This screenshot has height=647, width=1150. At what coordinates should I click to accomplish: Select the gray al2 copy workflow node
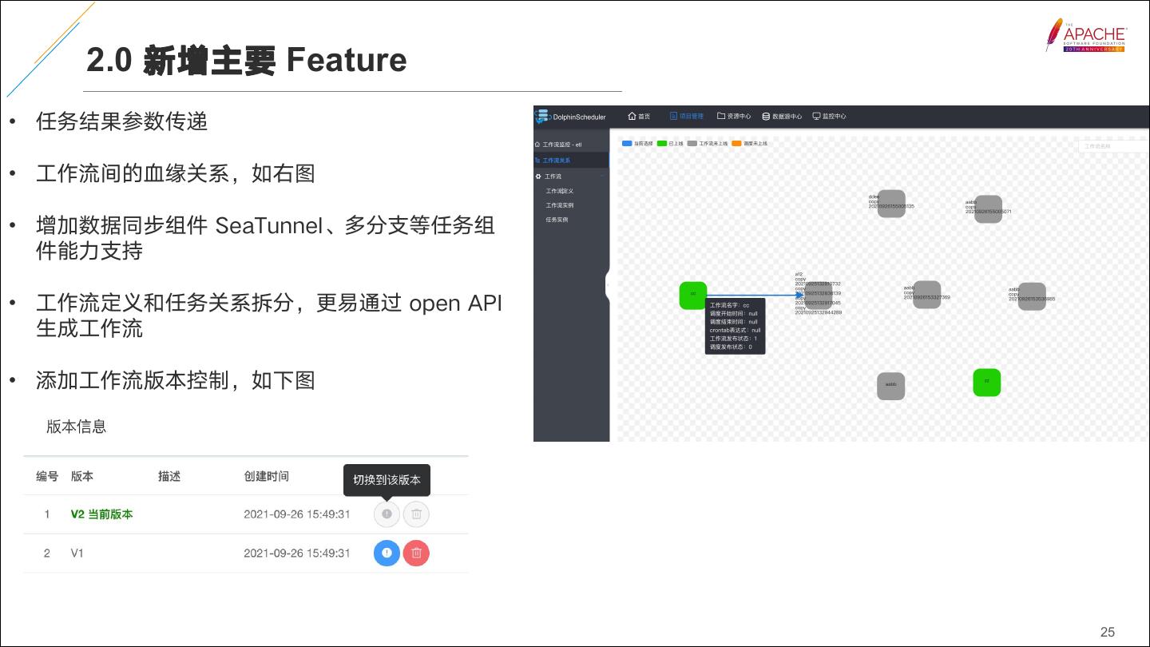pyautogui.click(x=818, y=295)
